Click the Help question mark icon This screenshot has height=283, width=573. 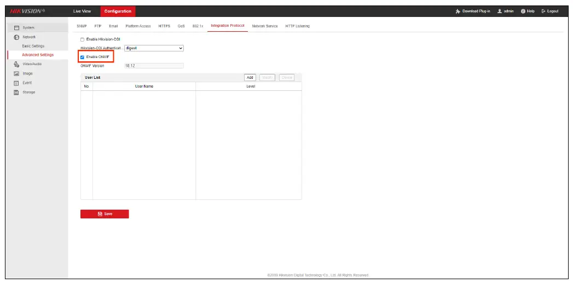click(x=523, y=11)
